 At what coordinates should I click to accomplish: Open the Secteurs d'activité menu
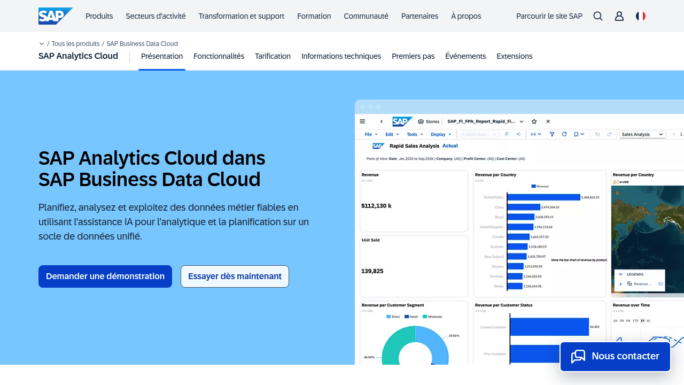(156, 16)
